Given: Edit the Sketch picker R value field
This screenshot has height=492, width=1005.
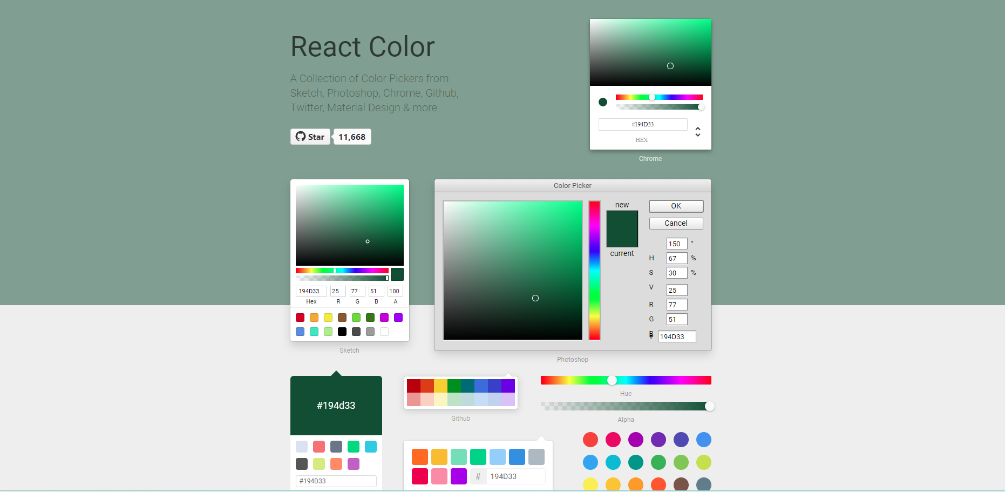Looking at the screenshot, I should coord(338,291).
